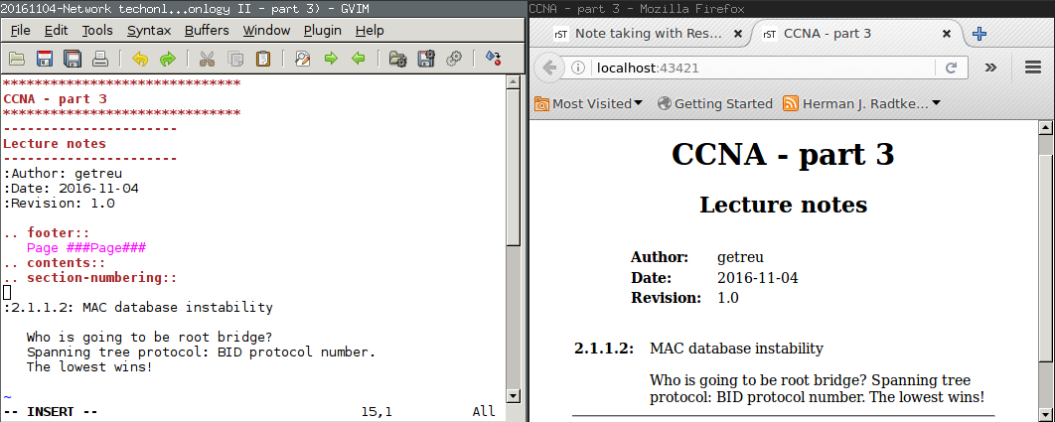Reload the page in Firefox

951,68
